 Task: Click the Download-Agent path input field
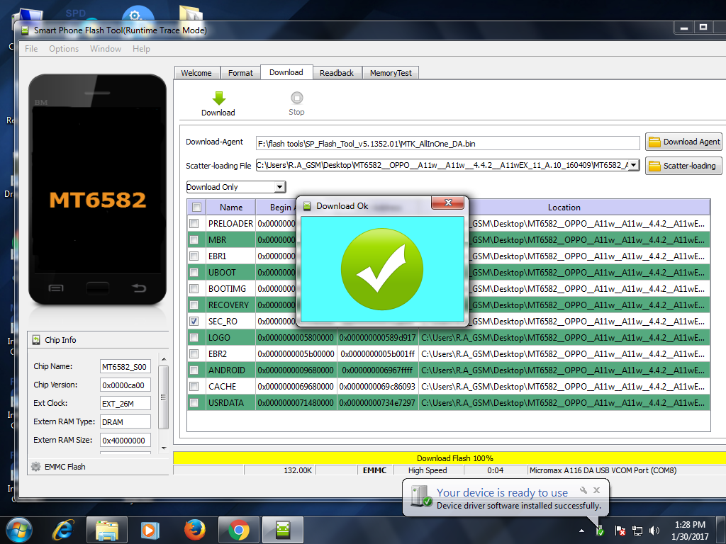point(447,142)
